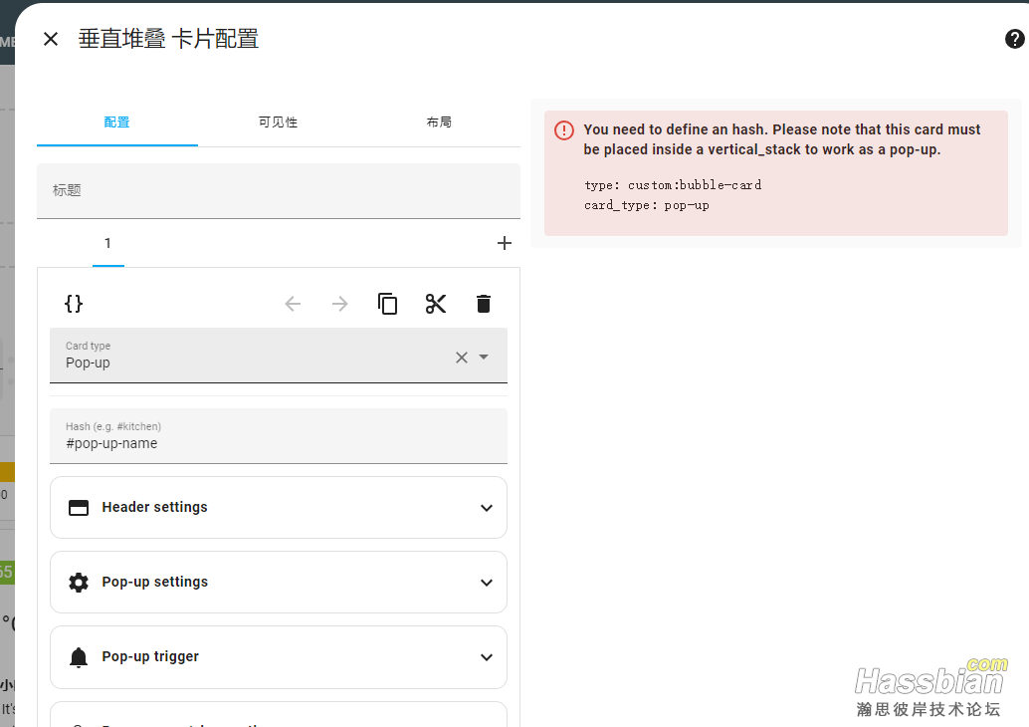Screen dimensions: 1029x727
Task: Select the 配置 tab
Action: (x=116, y=122)
